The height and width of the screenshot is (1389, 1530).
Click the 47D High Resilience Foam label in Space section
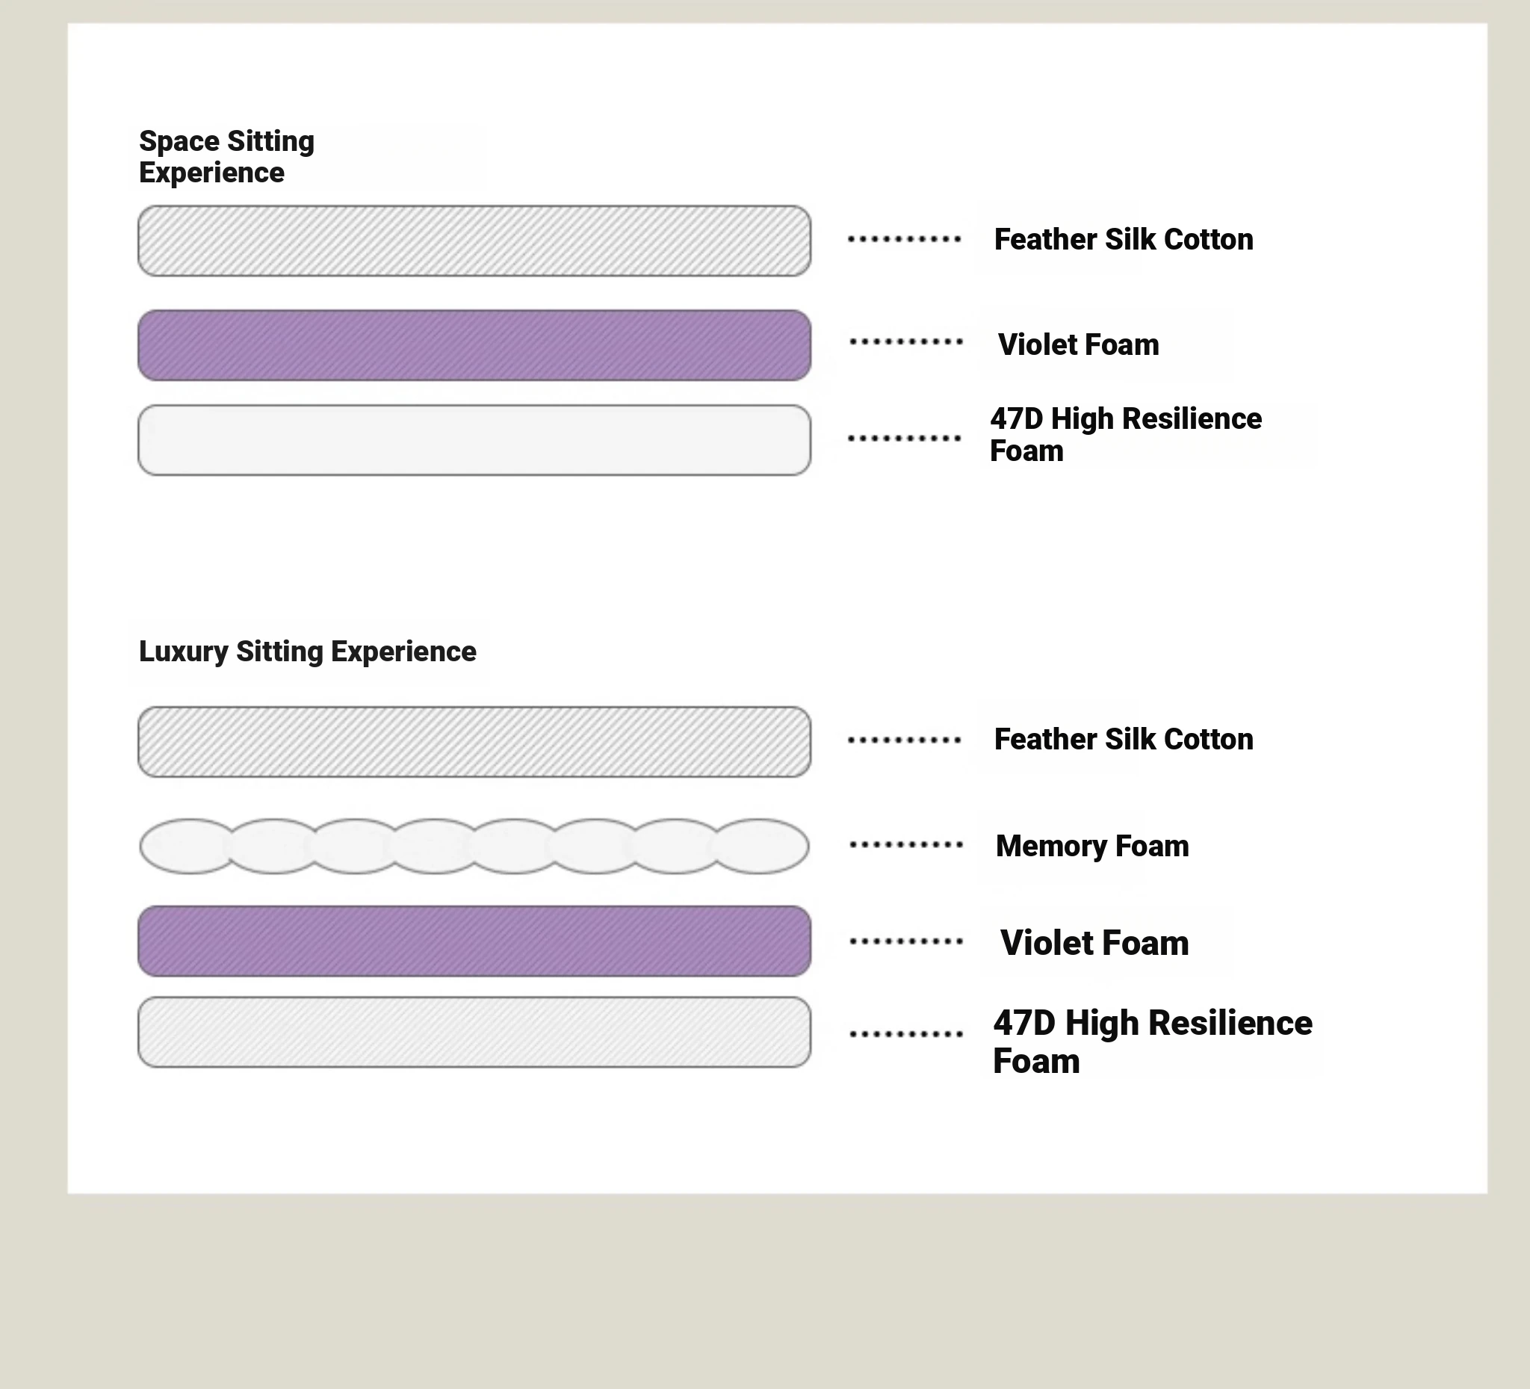click(1126, 434)
